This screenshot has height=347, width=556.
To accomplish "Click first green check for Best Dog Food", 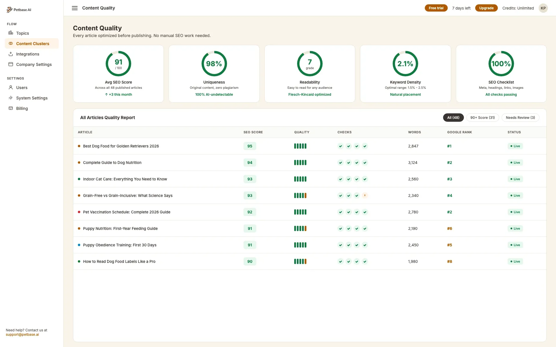I will [x=340, y=146].
